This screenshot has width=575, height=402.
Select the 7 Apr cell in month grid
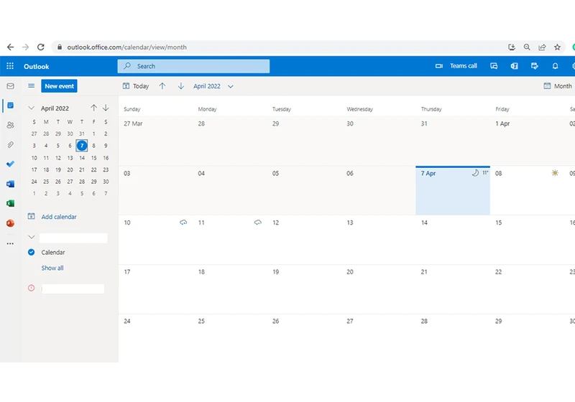[453, 190]
